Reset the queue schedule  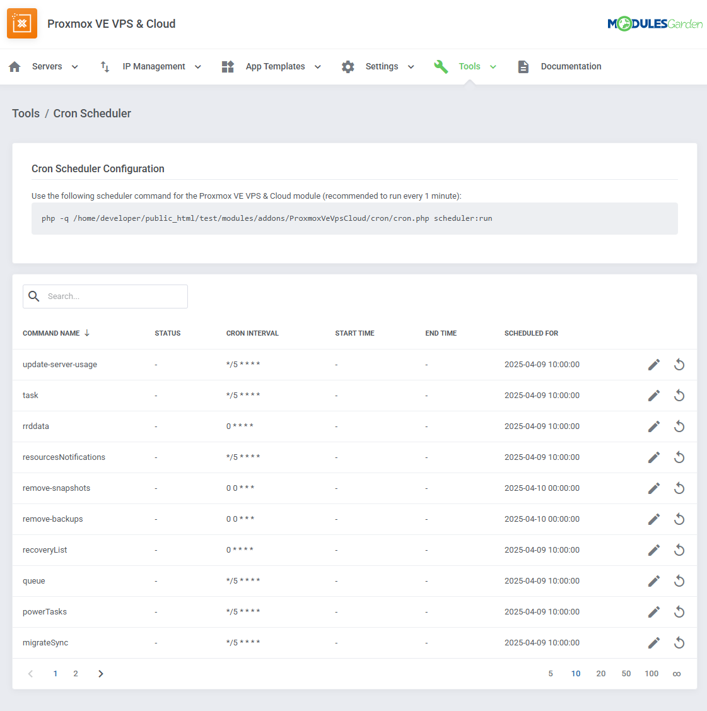pyautogui.click(x=679, y=581)
